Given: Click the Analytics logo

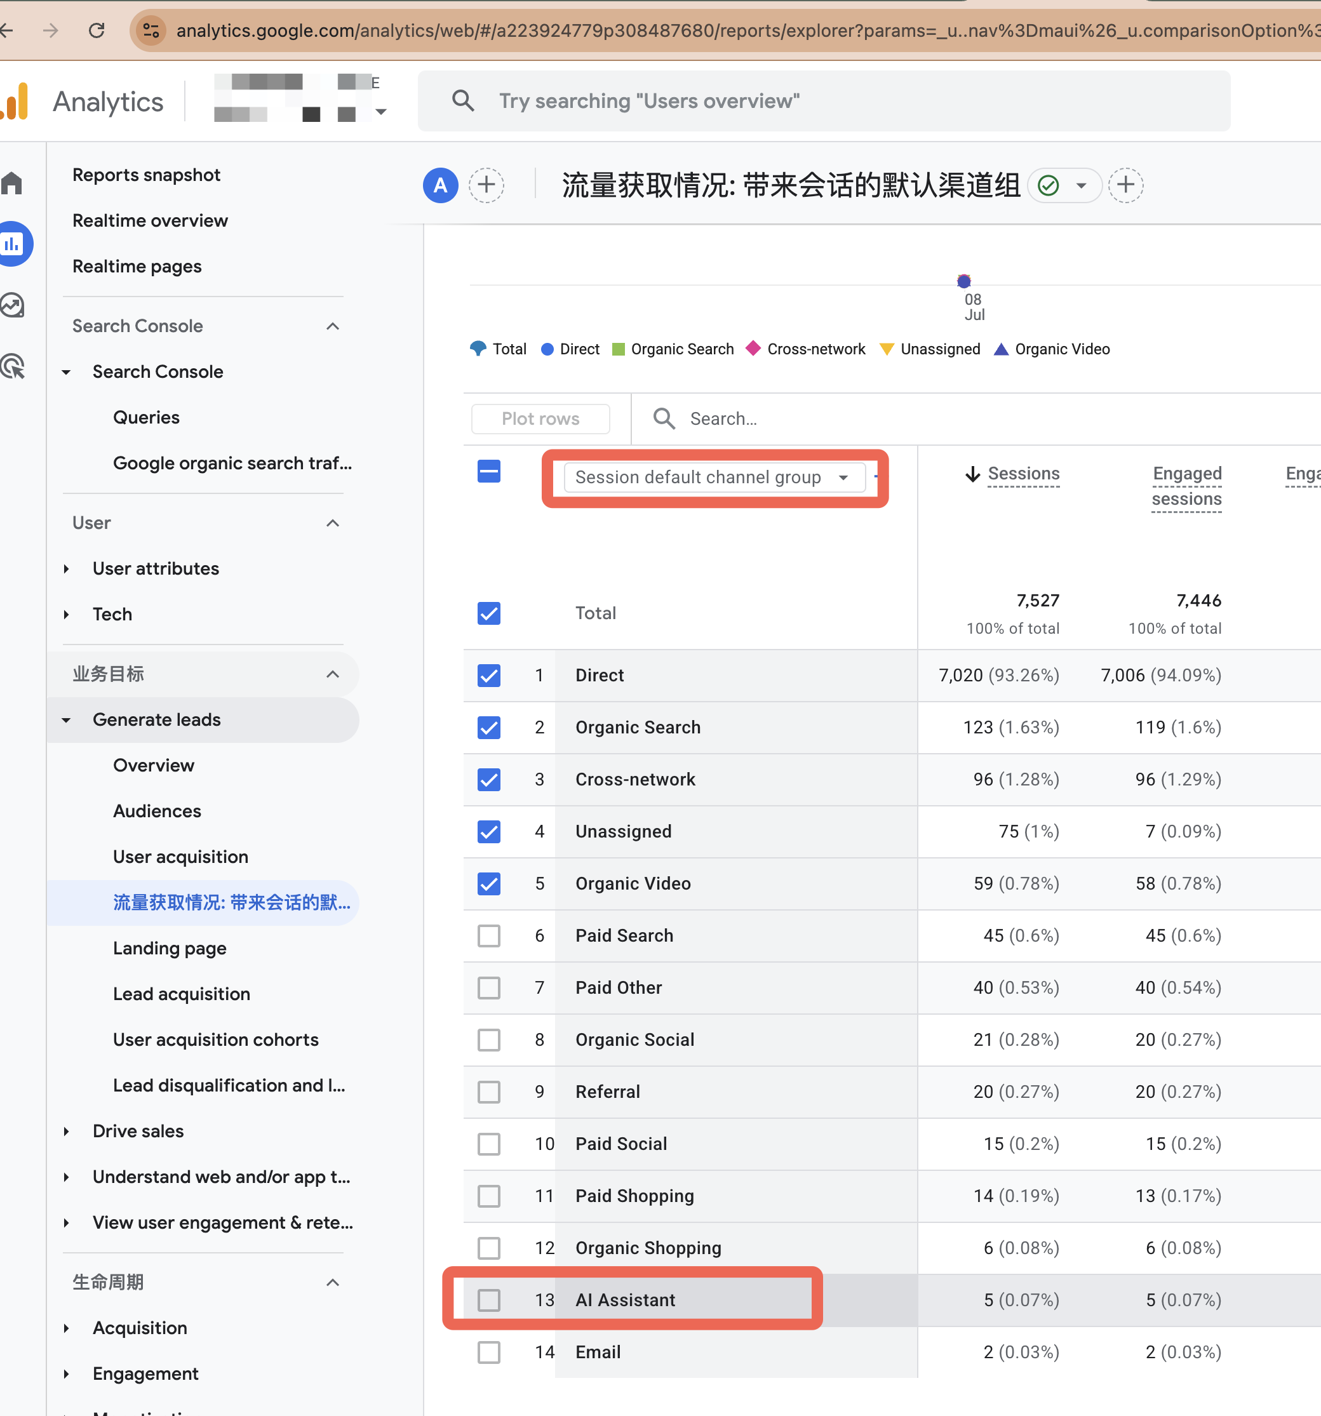Looking at the screenshot, I should tap(14, 101).
